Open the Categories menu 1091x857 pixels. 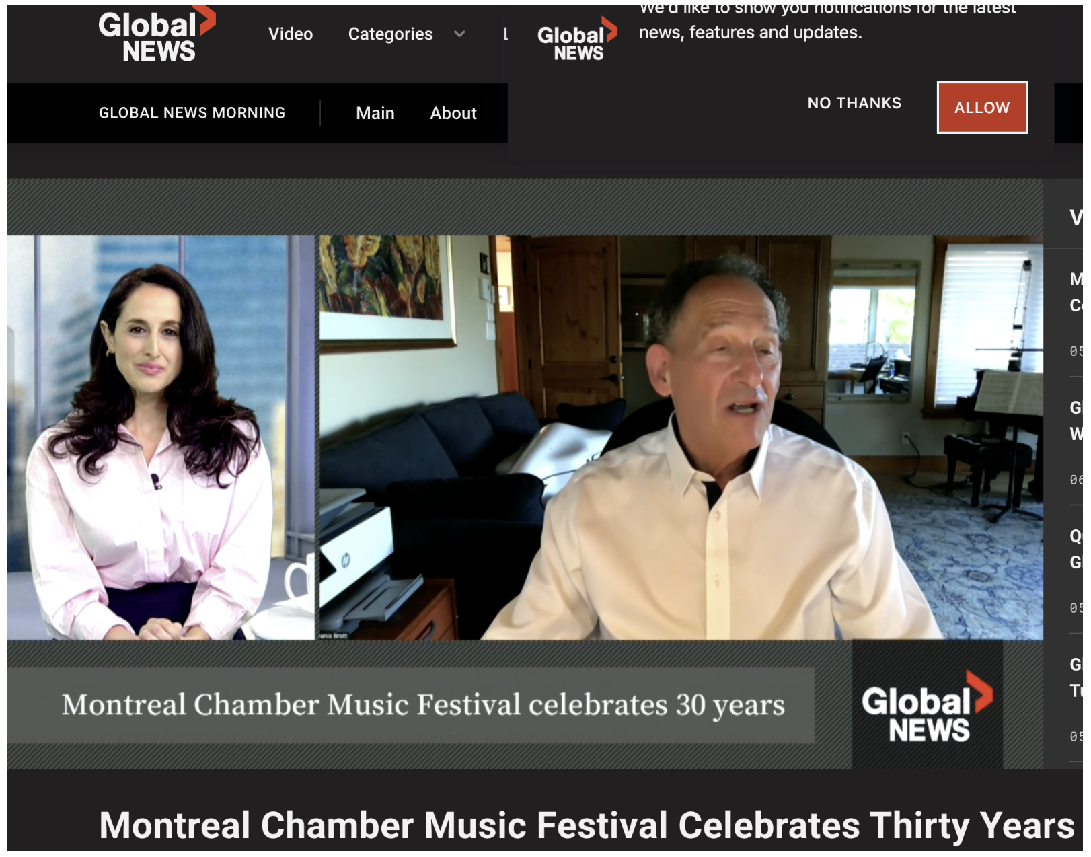point(391,34)
